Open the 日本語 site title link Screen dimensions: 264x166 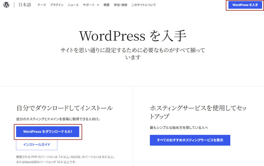[25, 5]
